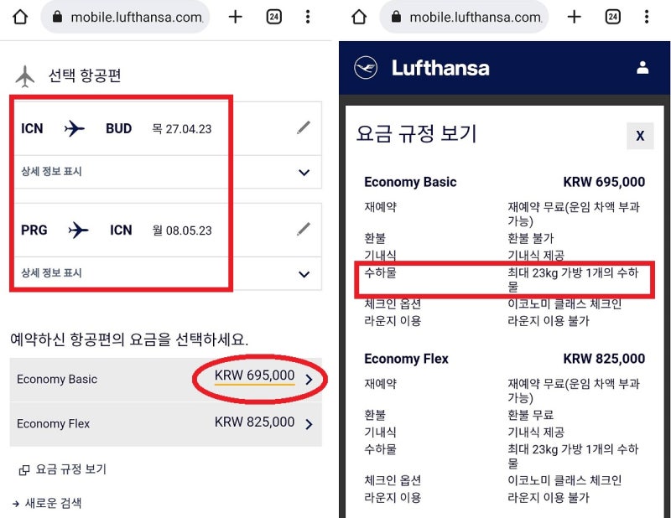Open the 요금 규정 보기 link
The image size is (671, 518).
pos(70,469)
